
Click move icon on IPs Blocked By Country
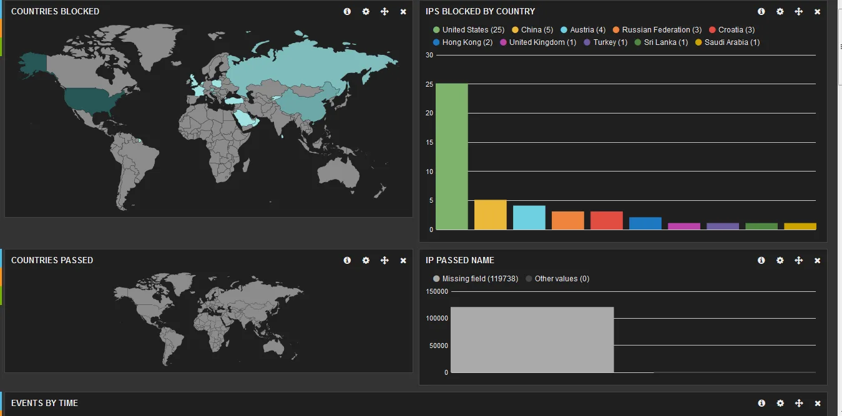(799, 12)
